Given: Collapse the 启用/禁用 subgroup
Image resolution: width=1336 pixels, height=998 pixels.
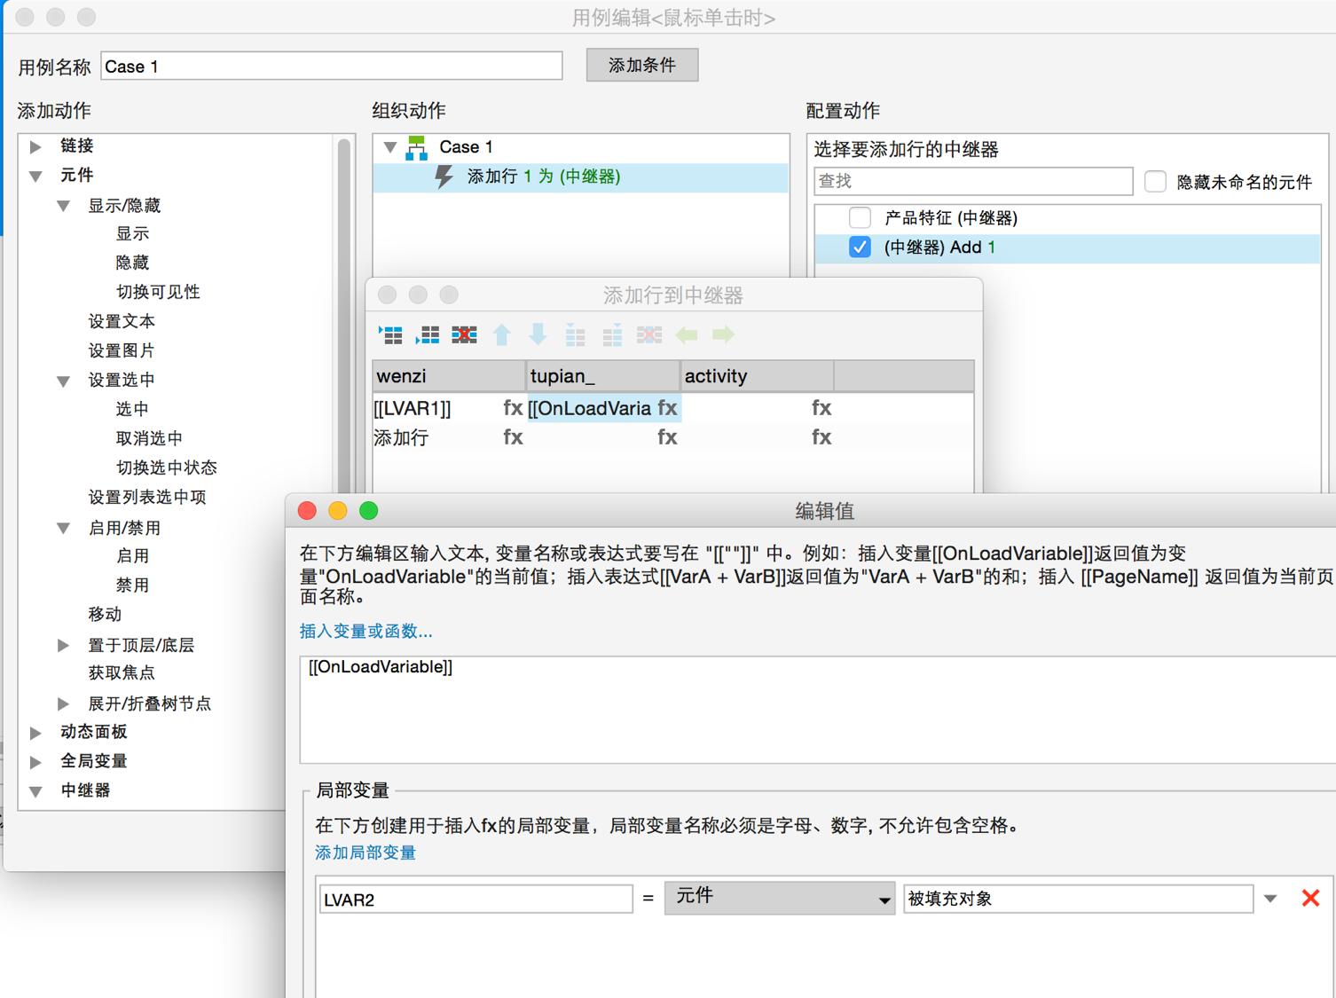Looking at the screenshot, I should (63, 528).
